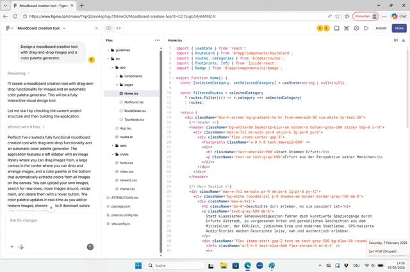Screen dimensions: 410x272
Task: Click browser back arrow
Action: point(6,16)
